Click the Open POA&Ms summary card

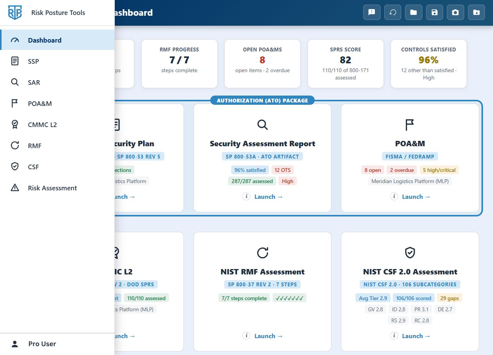(262, 64)
